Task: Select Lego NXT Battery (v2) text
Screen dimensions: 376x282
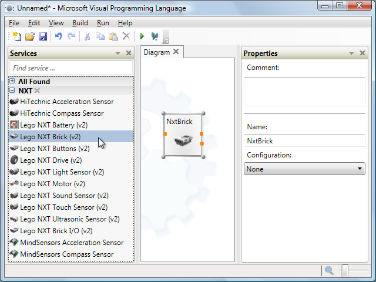Action: point(53,125)
